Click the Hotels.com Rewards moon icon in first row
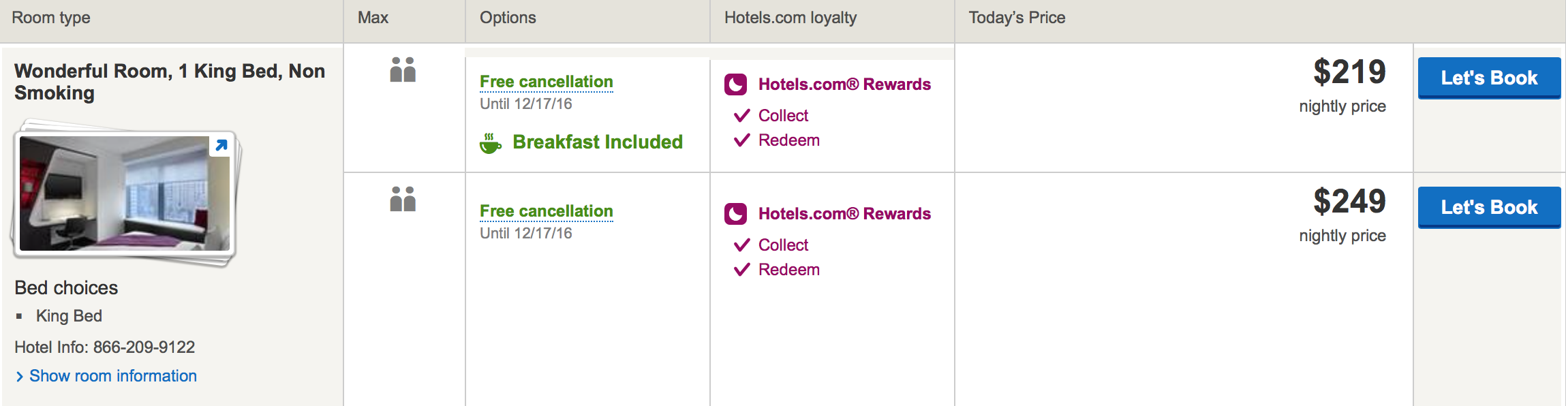1566x406 pixels. 736,84
